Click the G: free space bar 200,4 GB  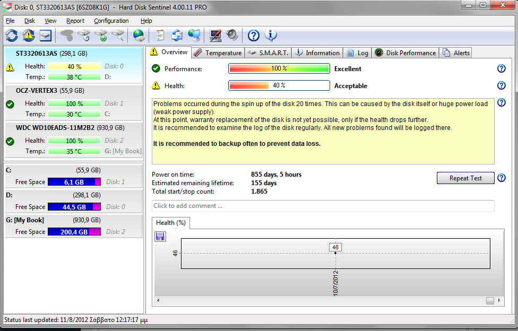pos(74,232)
